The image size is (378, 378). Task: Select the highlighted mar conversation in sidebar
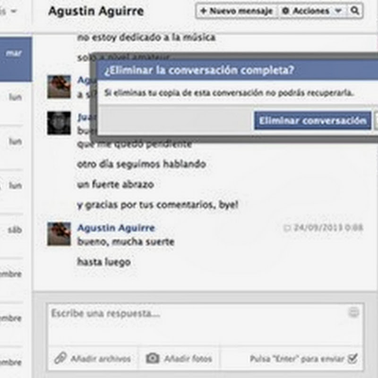16,59
